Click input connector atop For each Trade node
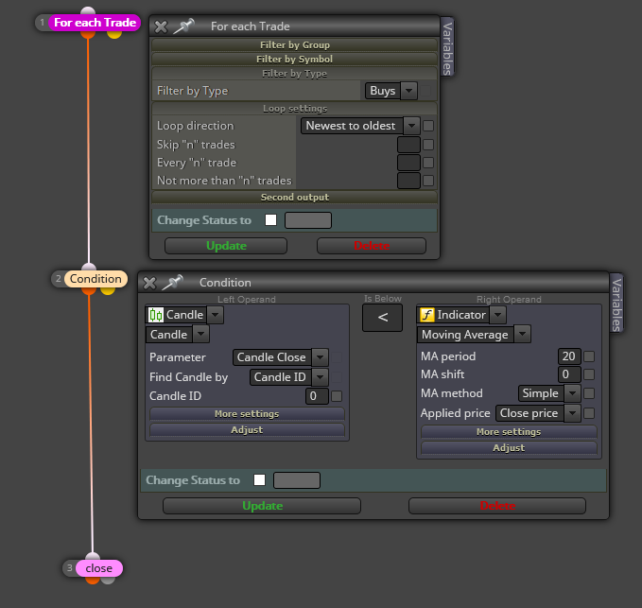The width and height of the screenshot is (642, 608). pos(88,10)
